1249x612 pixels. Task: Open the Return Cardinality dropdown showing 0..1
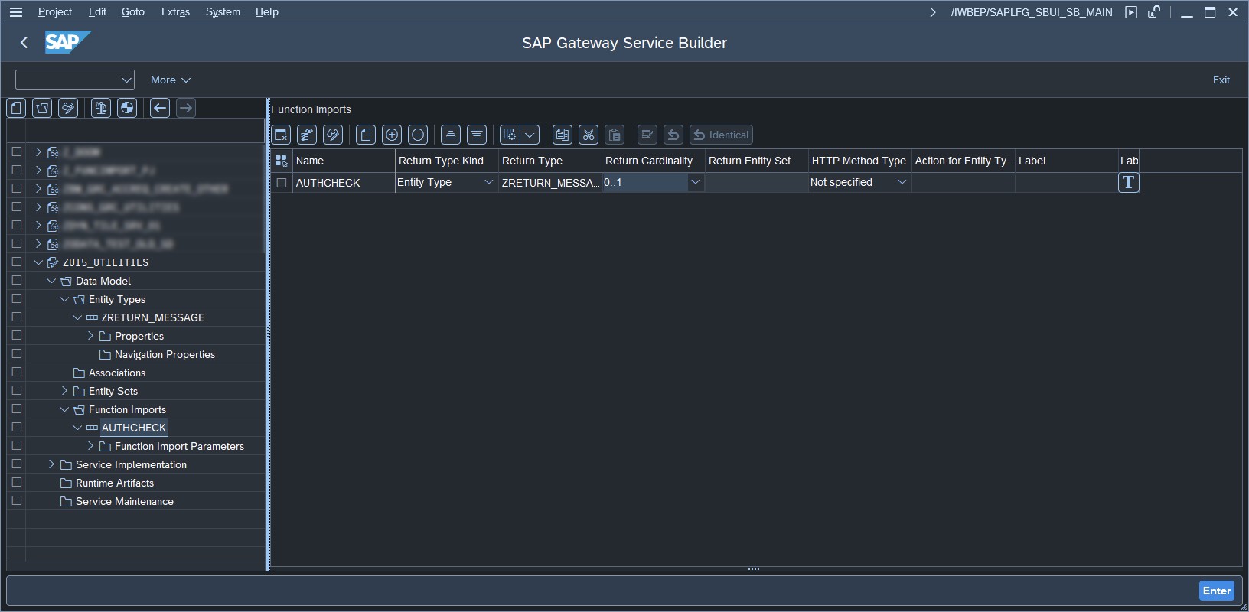tap(695, 182)
